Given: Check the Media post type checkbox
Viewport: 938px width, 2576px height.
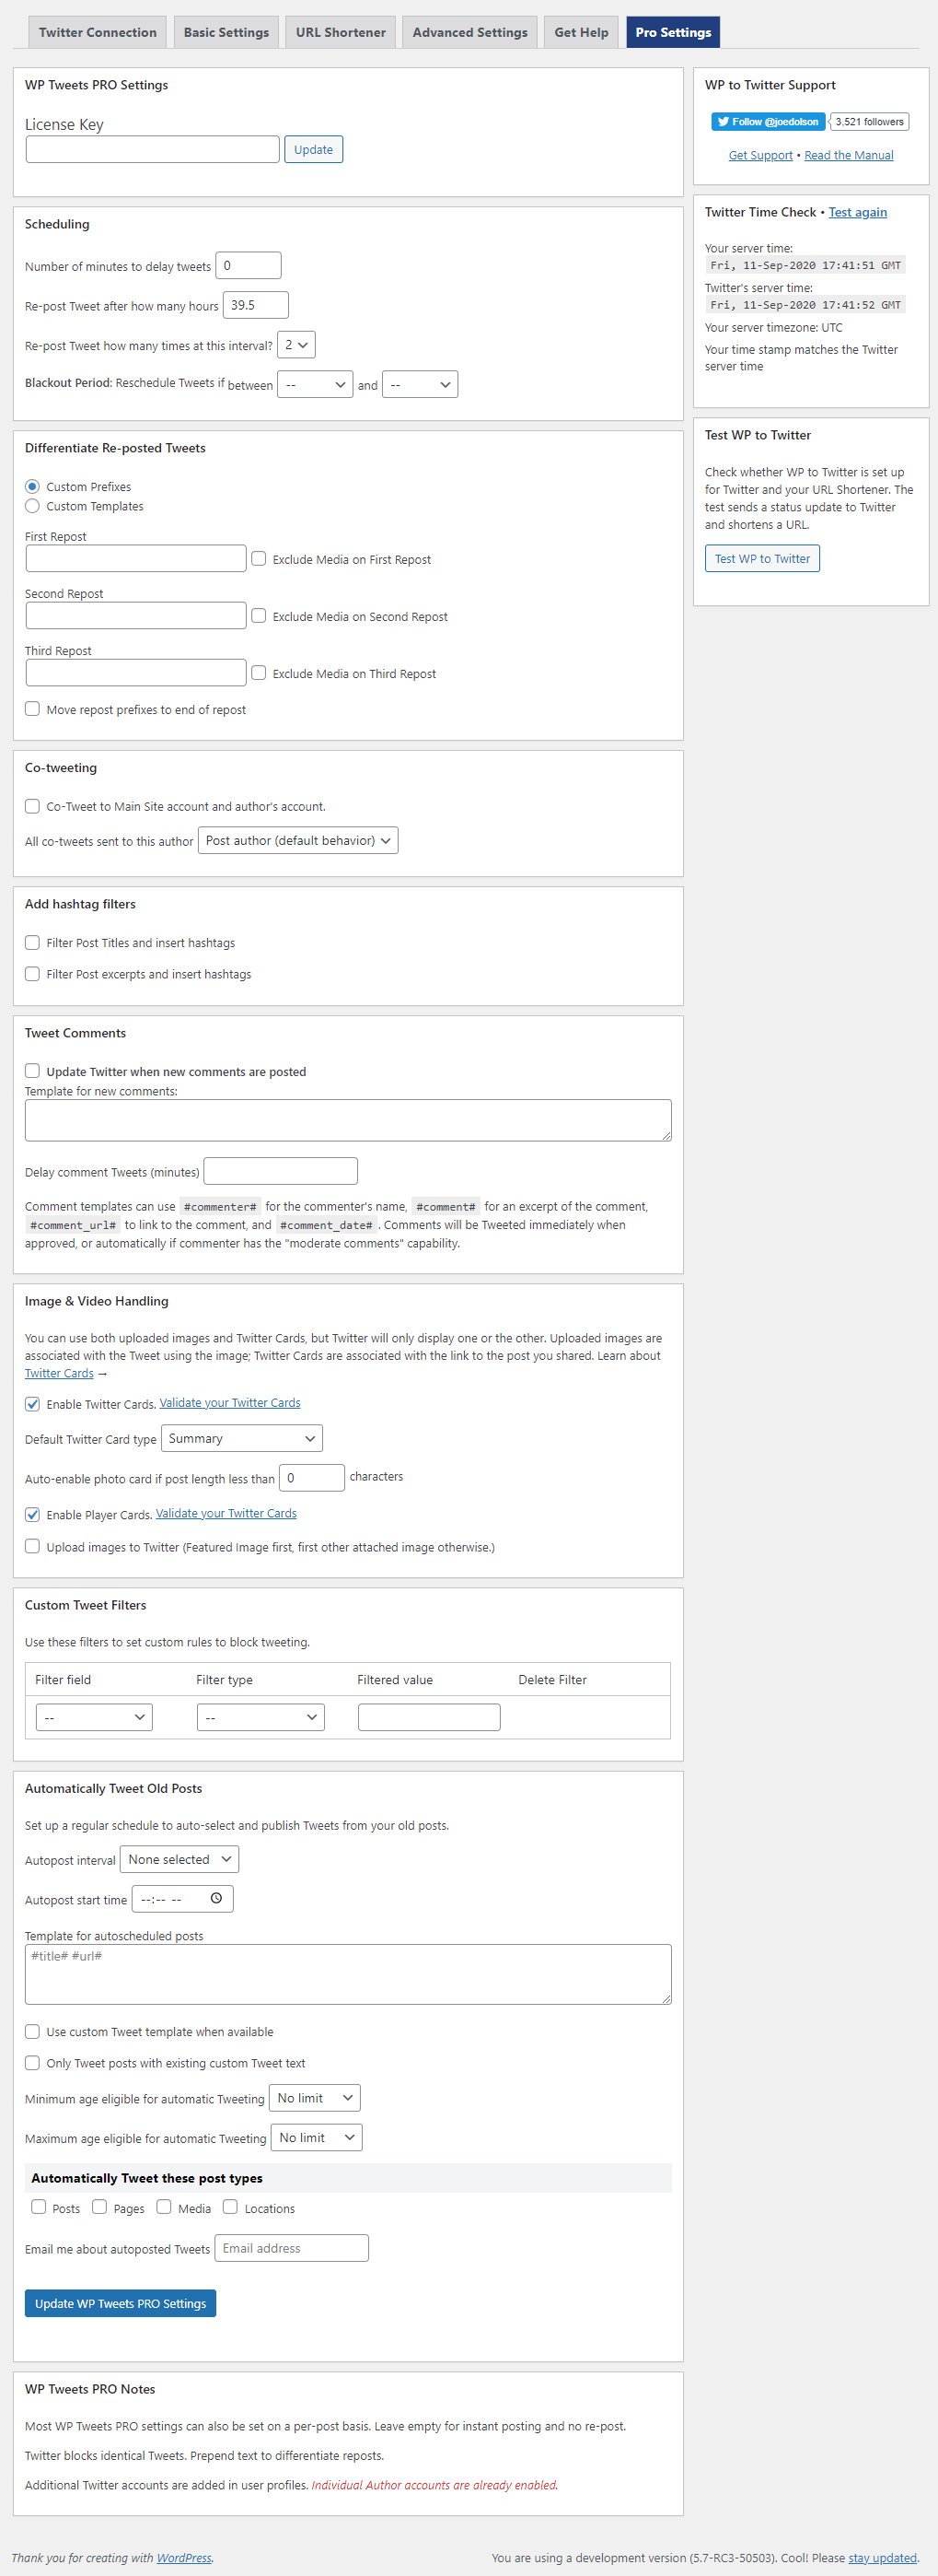Looking at the screenshot, I should tap(164, 2207).
